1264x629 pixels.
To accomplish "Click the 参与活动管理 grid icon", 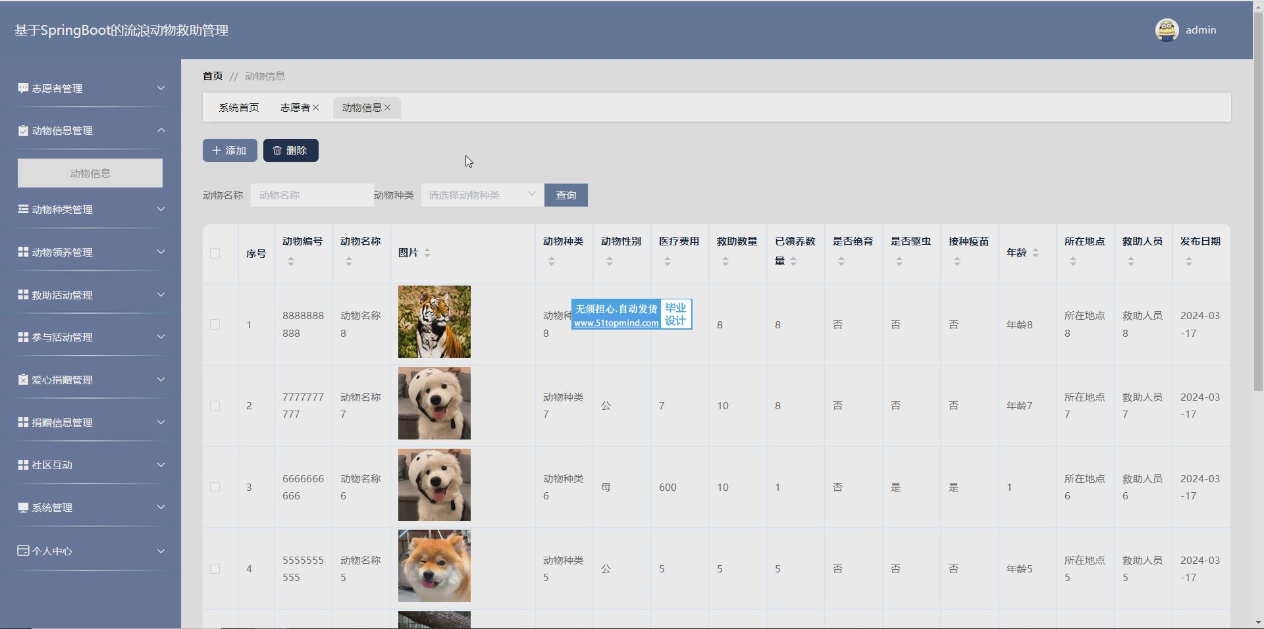I will point(23,337).
